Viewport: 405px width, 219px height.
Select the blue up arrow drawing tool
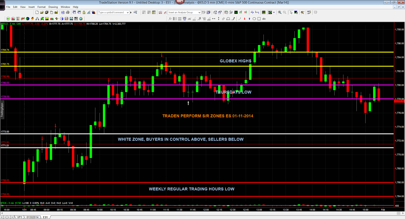(x=249, y=19)
